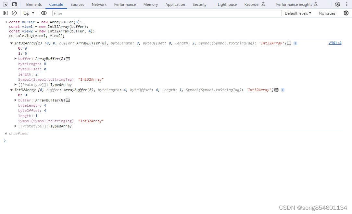Image resolution: width=352 pixels, height=214 pixels.
Task: Open the Application tab
Action: 175,5
